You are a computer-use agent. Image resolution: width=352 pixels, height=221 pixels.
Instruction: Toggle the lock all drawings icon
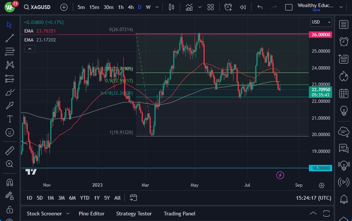click(x=10, y=209)
